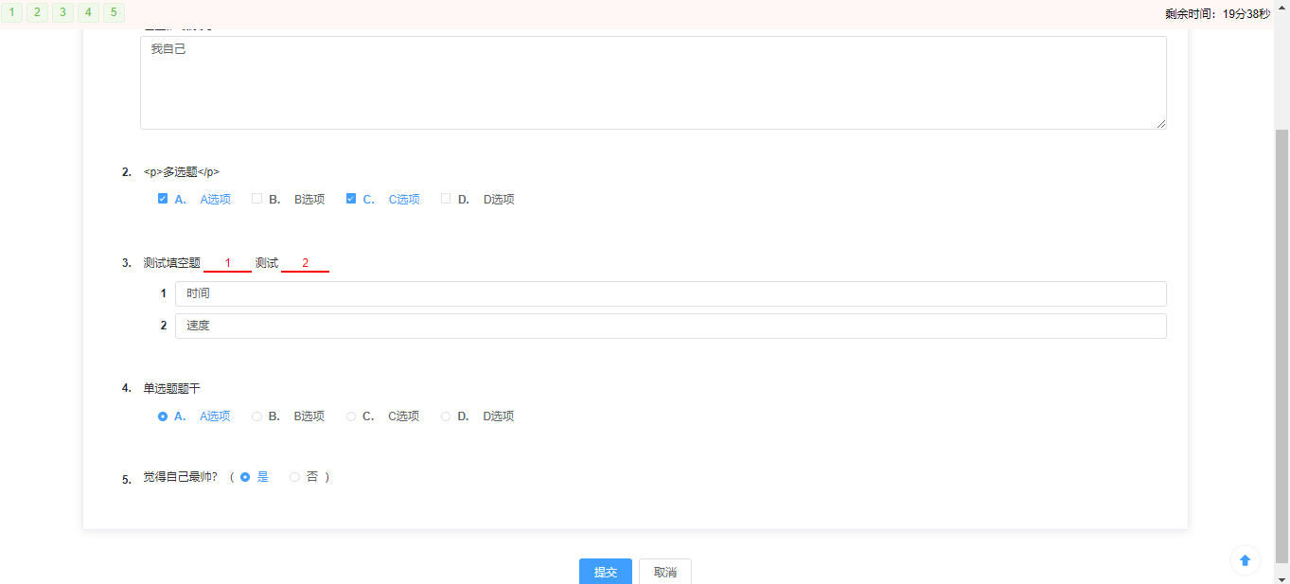Viewport: 1290px width, 584px height.
Task: Submit the exam with 提交 button
Action: click(606, 572)
